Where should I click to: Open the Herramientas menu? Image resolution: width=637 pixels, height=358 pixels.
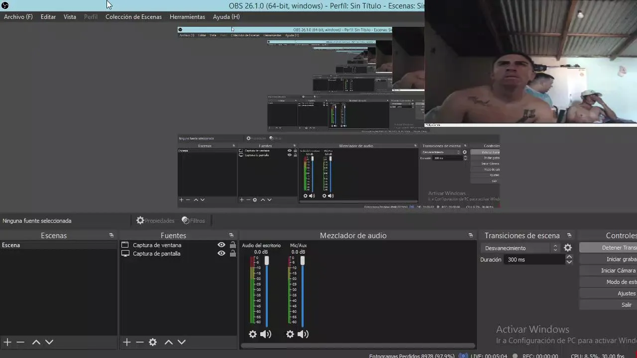point(187,17)
